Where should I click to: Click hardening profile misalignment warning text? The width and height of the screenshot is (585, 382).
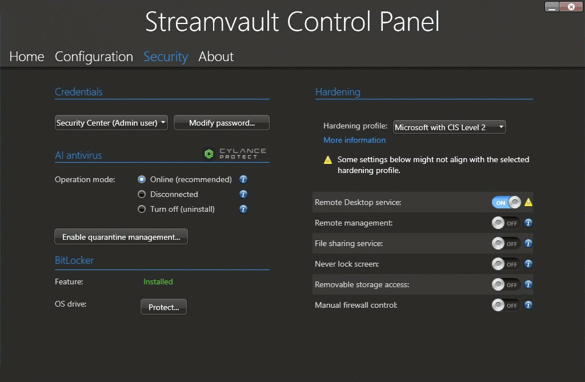(x=433, y=165)
